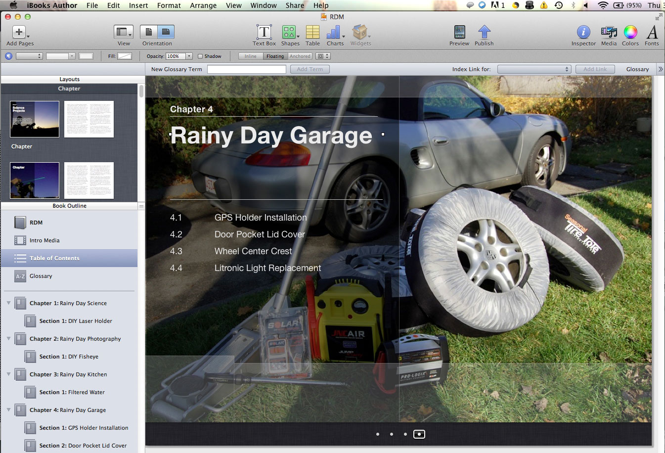The image size is (665, 453).
Task: Click the Book Outline pane resize handle icon
Action: [141, 206]
